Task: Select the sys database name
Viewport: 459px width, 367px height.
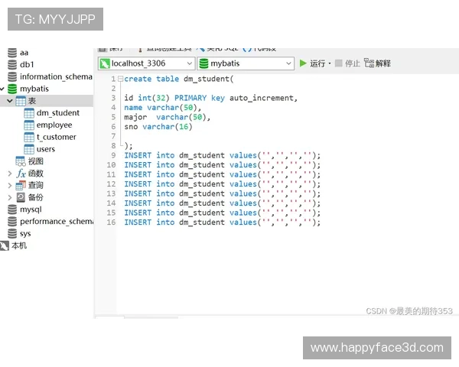Action: 25,234
